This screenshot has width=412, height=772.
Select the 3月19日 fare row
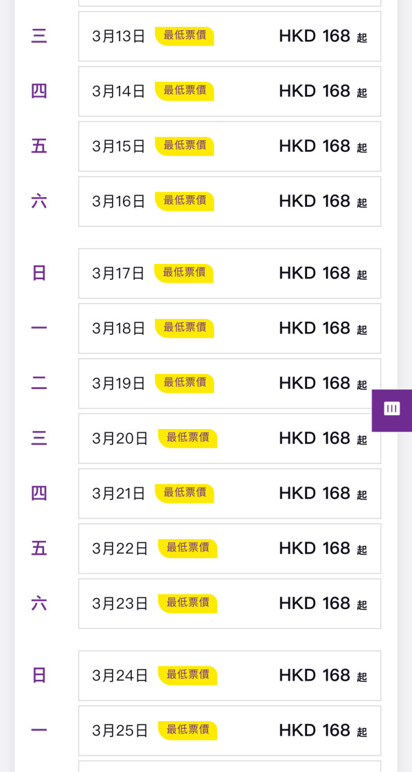[229, 384]
